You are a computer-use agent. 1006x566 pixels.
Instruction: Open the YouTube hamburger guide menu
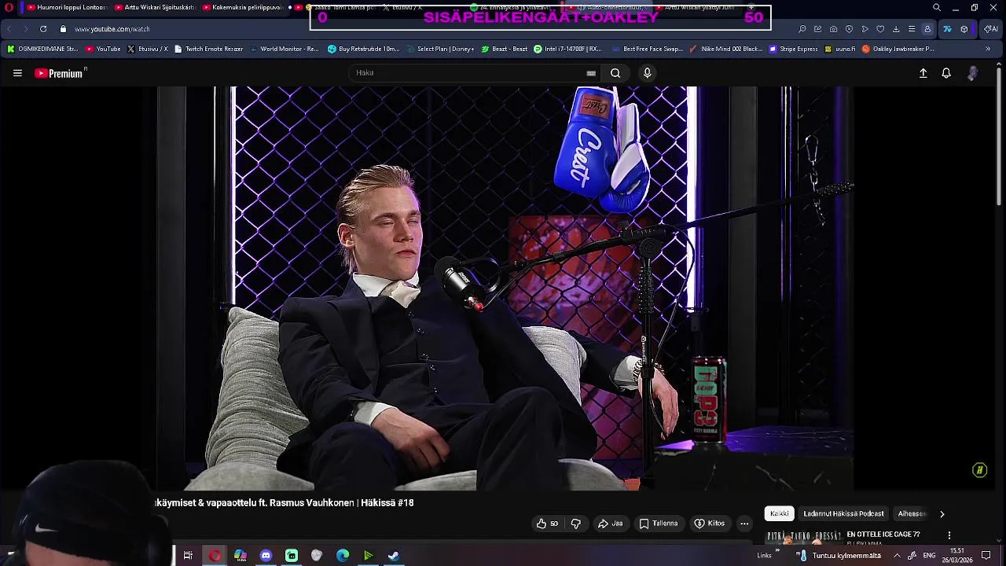point(17,73)
